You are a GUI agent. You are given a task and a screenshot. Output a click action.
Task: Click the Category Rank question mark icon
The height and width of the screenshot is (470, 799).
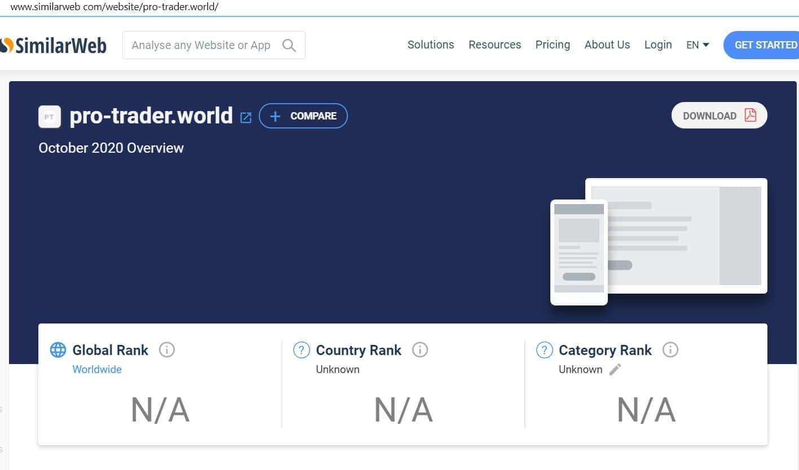click(544, 350)
